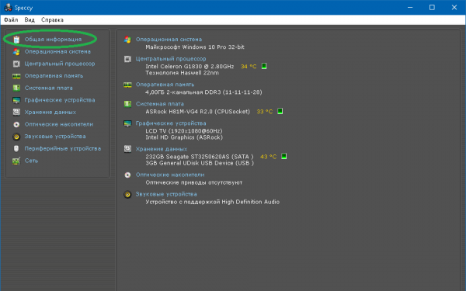Click High Definition Audio device text

coord(213,202)
